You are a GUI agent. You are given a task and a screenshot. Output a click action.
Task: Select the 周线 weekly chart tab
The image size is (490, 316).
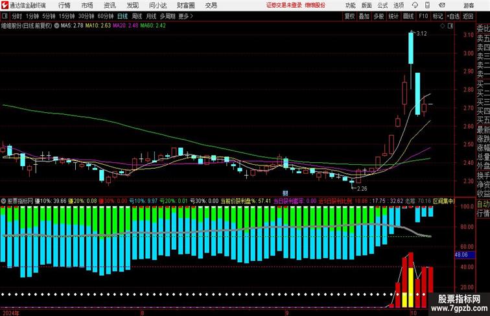point(137,16)
